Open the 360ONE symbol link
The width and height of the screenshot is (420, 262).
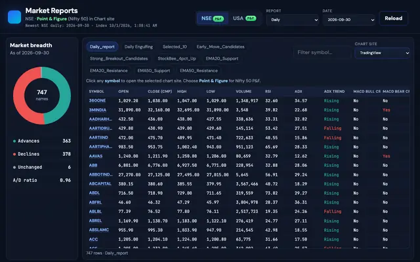click(x=97, y=100)
